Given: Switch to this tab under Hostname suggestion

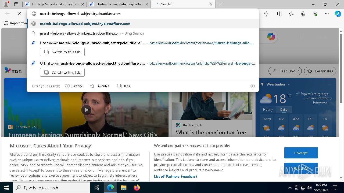Looking at the screenshot, I should 62,52.
